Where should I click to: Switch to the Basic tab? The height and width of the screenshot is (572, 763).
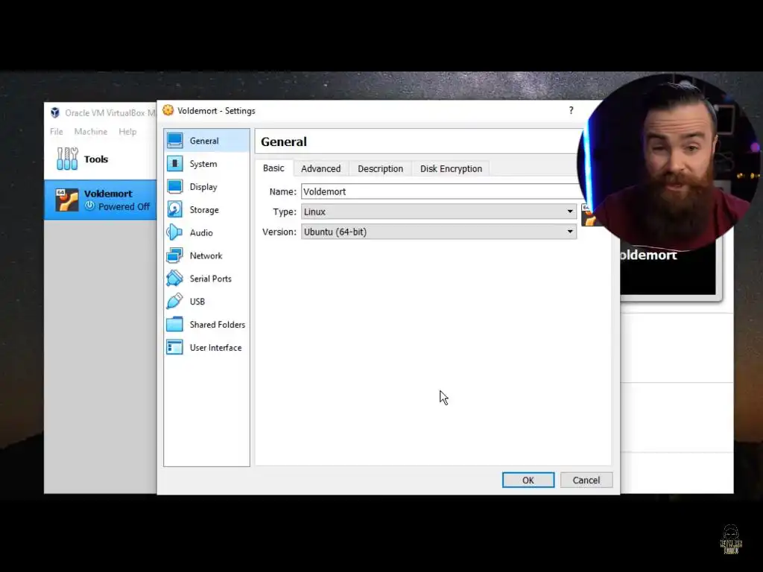(273, 168)
